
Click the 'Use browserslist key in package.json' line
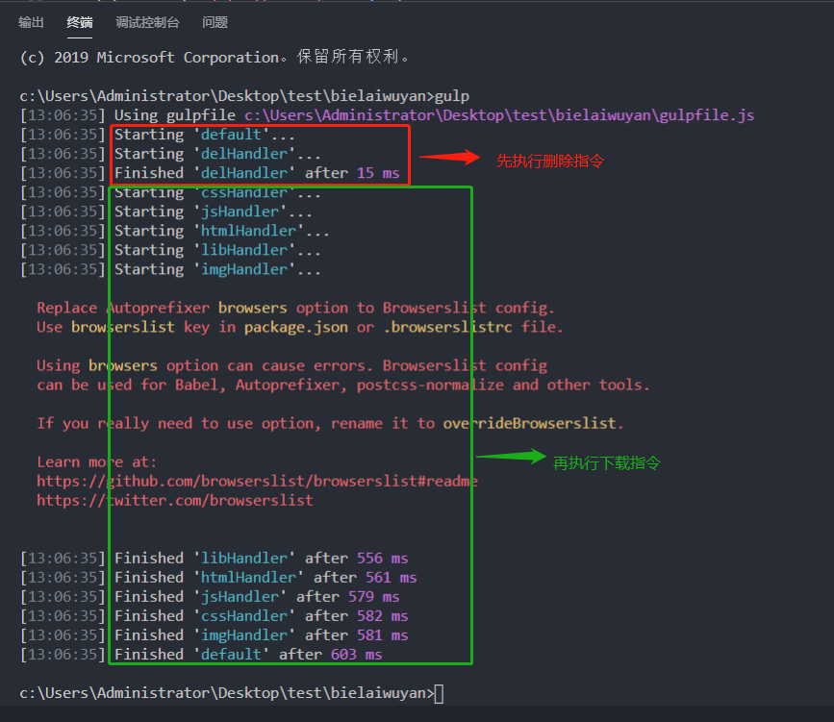[300, 327]
